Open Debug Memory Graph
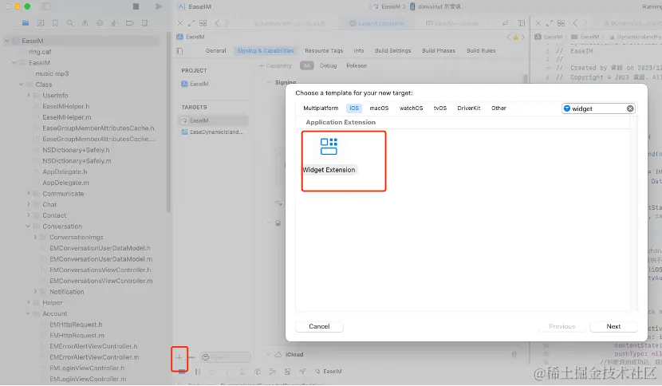Image resolution: width=662 pixels, height=386 pixels. pos(272,372)
